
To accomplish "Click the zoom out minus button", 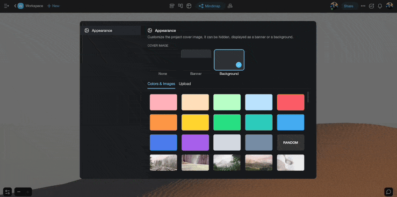I will point(19,192).
